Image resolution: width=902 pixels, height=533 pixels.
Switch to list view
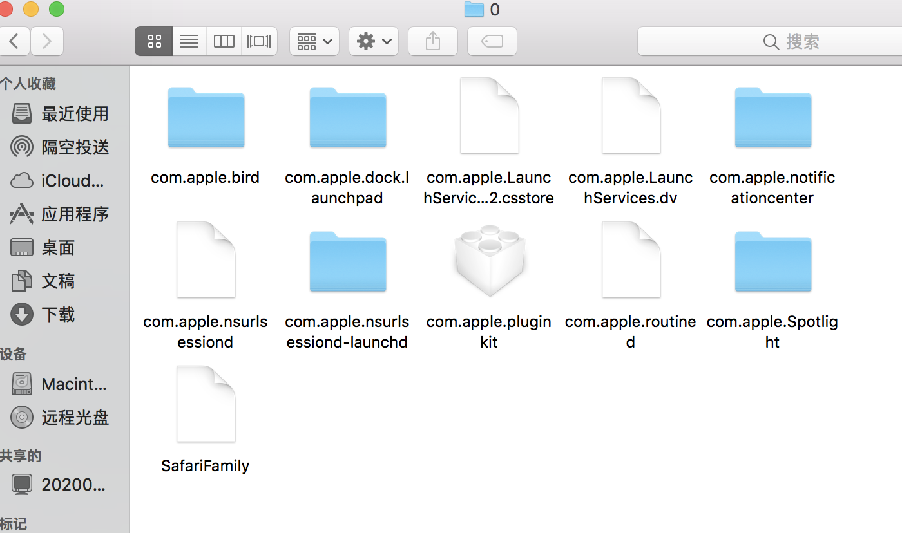coord(189,42)
